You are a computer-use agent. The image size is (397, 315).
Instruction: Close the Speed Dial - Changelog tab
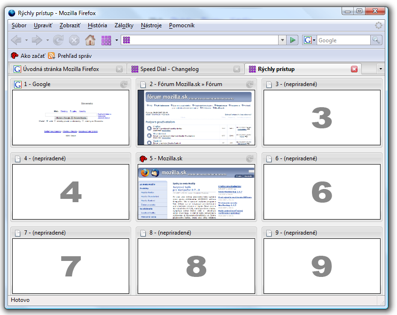tap(237, 69)
